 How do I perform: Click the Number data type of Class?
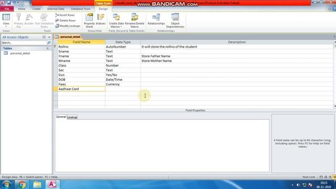(123, 66)
